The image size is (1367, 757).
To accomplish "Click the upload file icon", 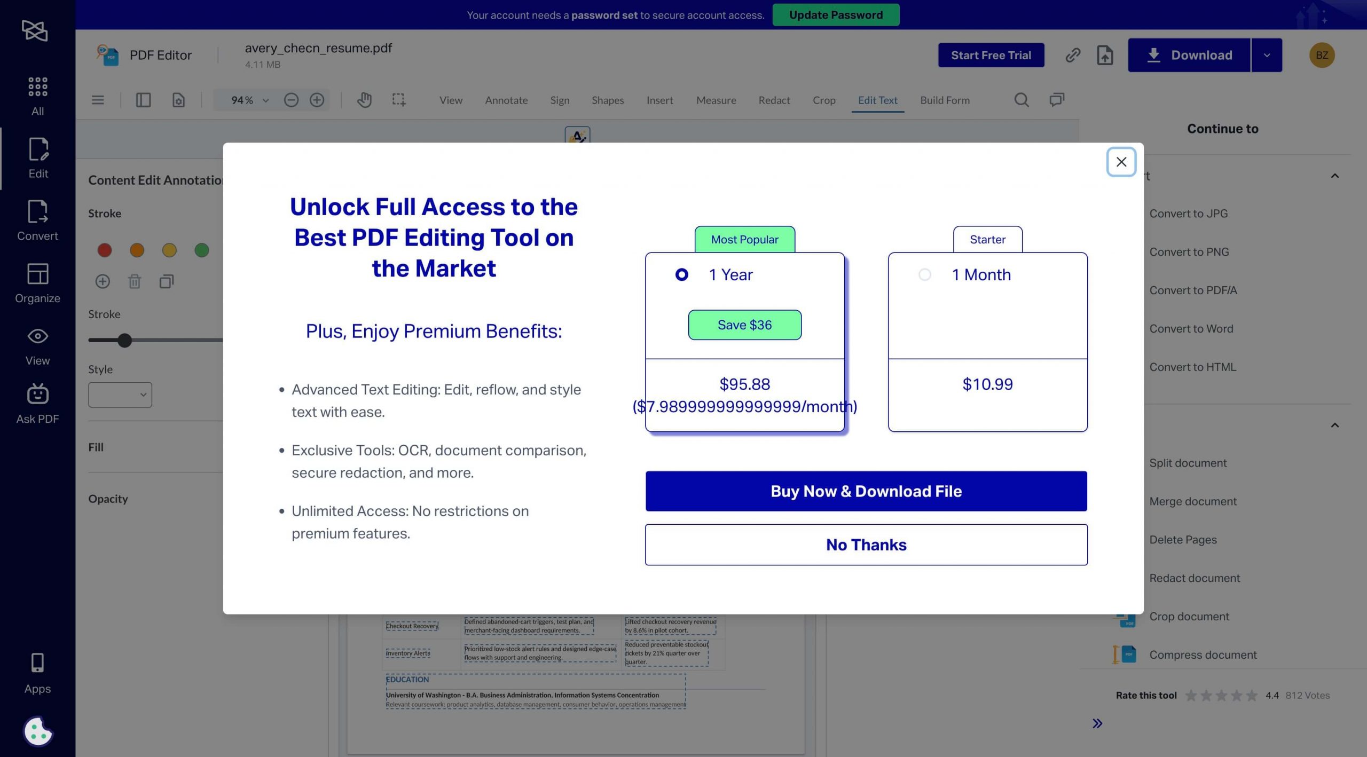I will coord(1105,55).
